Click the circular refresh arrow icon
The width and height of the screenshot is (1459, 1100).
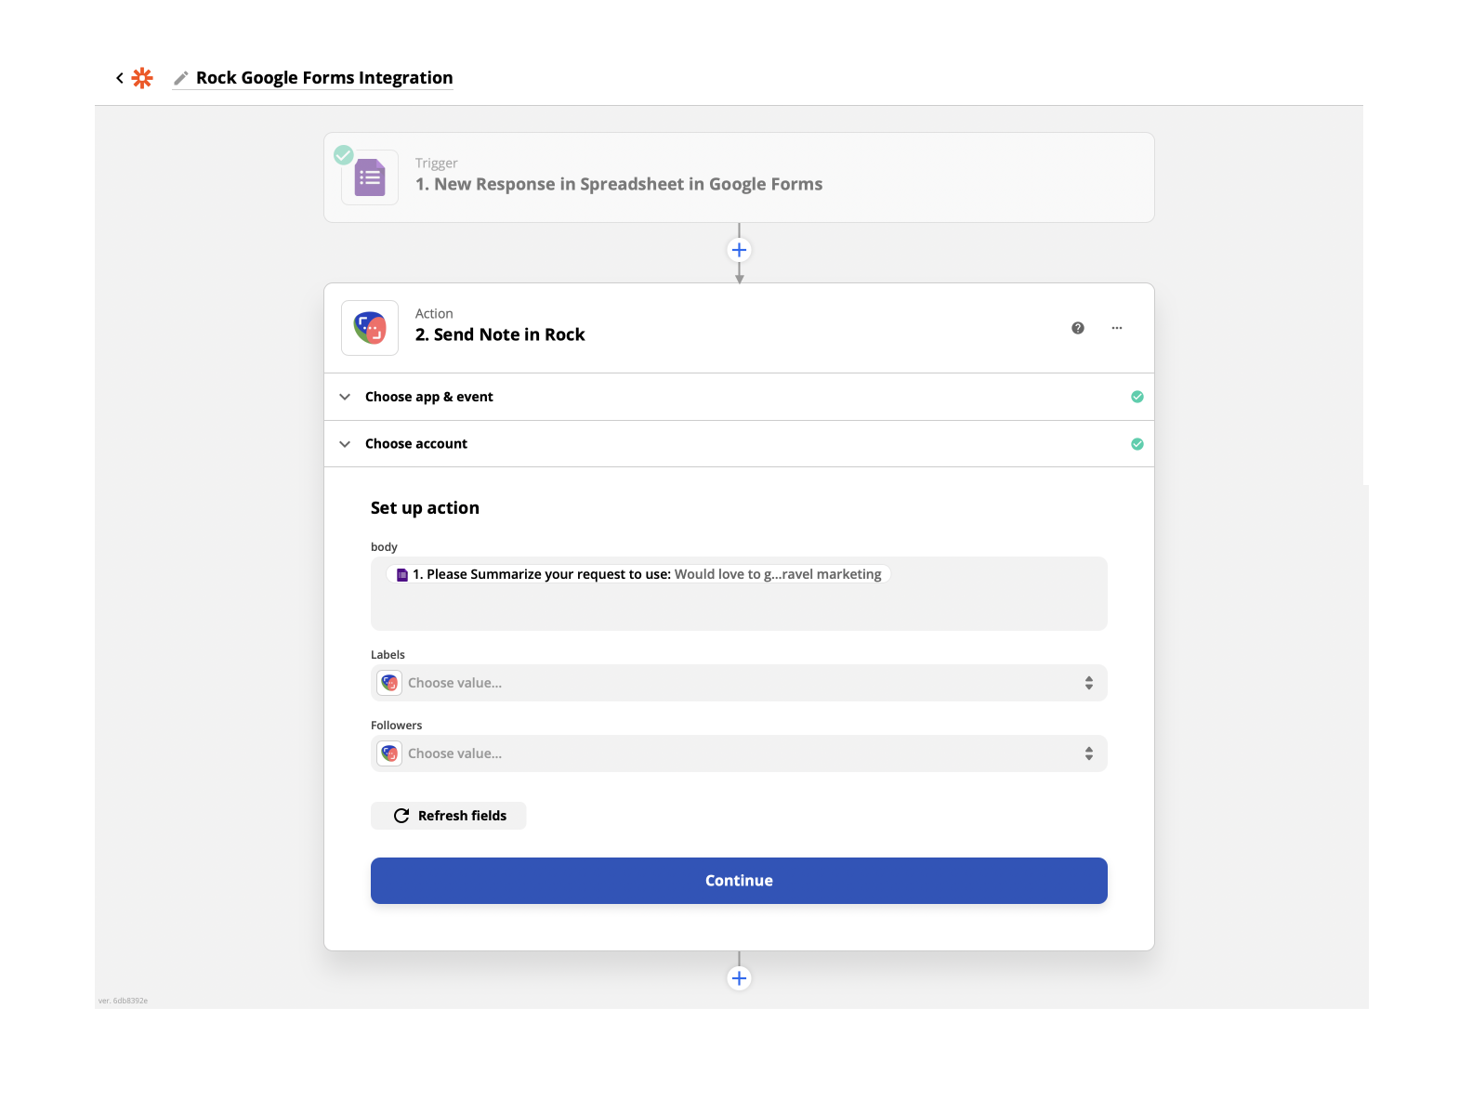401,816
